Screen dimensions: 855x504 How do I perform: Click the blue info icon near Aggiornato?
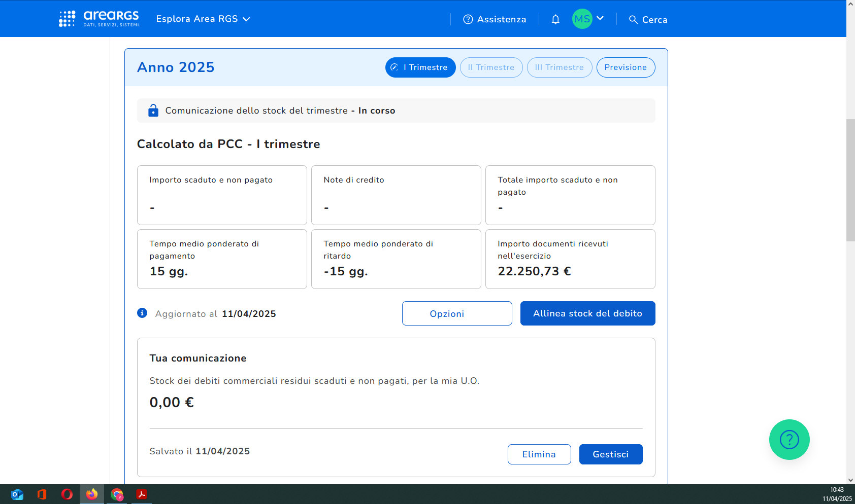pyautogui.click(x=142, y=313)
